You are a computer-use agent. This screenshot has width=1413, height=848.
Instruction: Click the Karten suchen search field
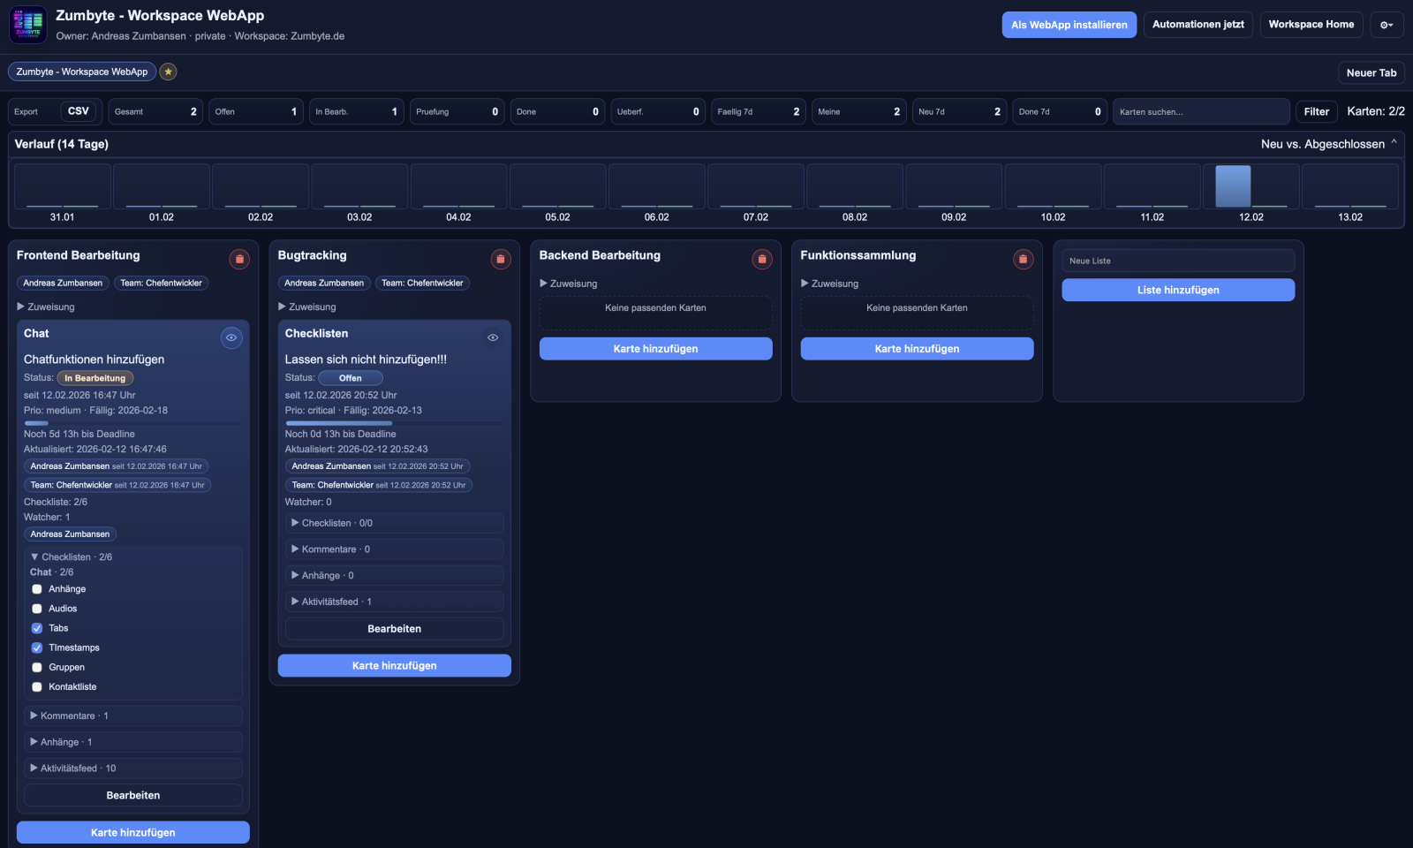1200,111
